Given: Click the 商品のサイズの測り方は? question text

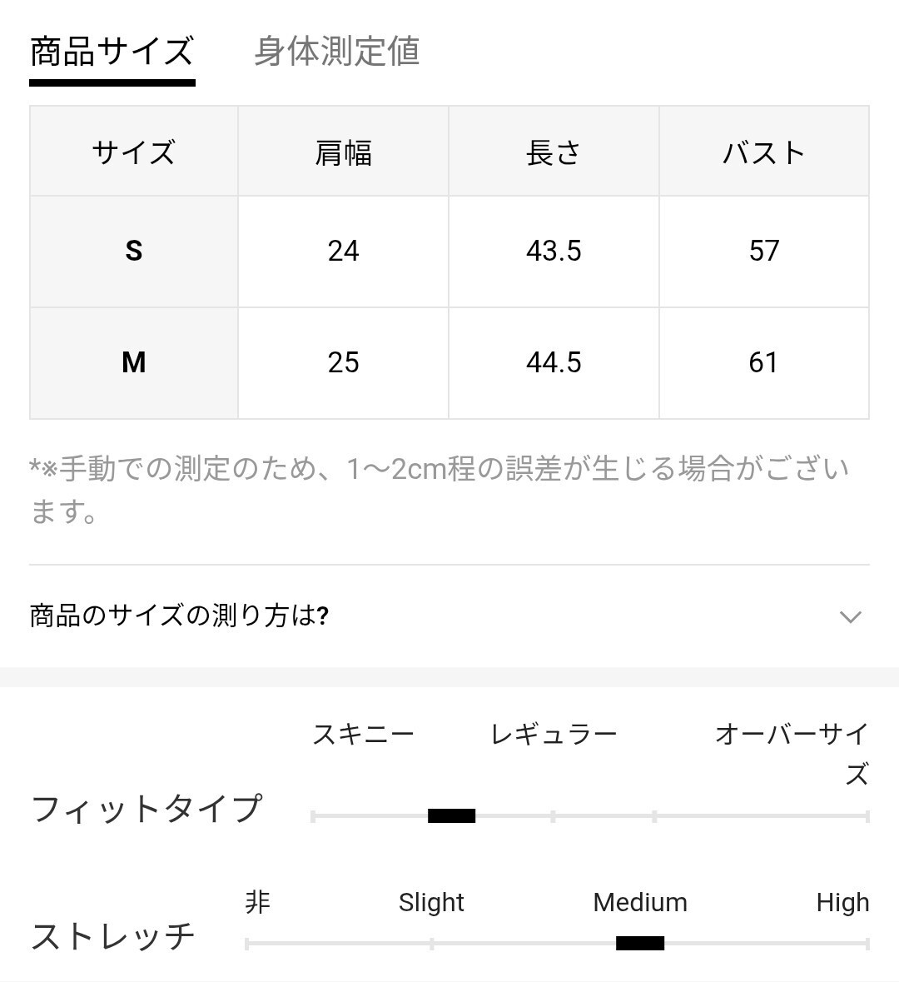Looking at the screenshot, I should point(179,616).
